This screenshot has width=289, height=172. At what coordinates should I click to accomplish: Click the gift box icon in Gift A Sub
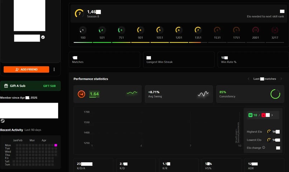click(6, 85)
